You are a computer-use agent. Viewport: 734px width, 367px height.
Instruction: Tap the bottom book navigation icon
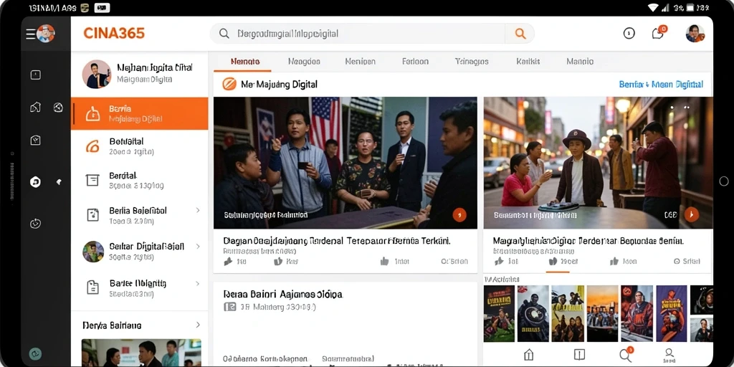[579, 354]
